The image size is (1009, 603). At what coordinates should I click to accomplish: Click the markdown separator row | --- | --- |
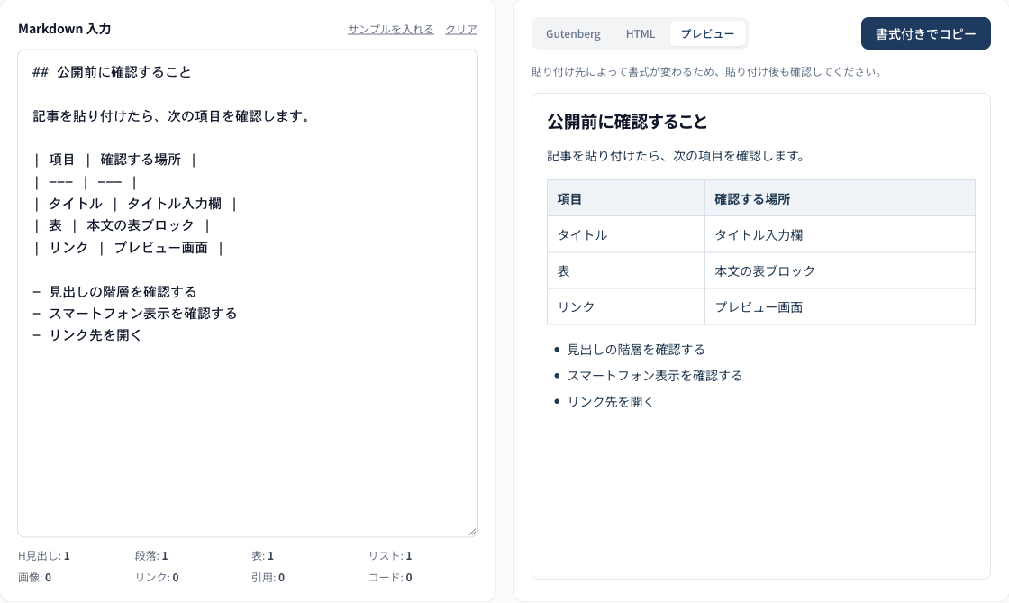pos(85,182)
